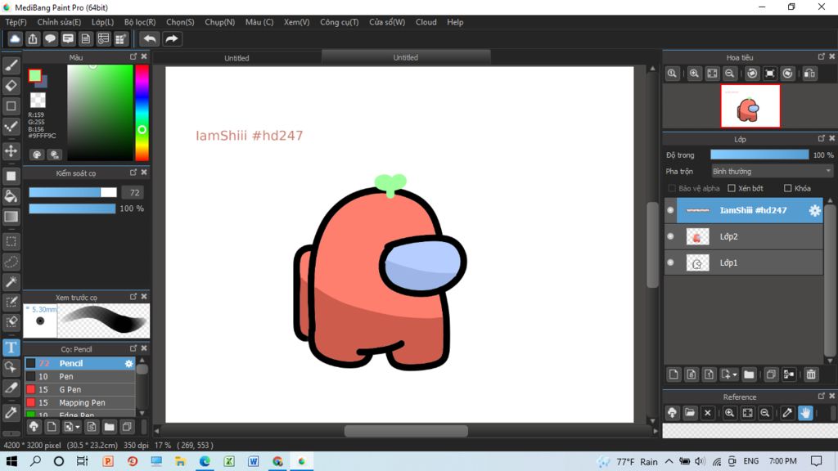Screen dimensions: 838x471
Task: Click the transparent color swatch
Action: click(38, 100)
